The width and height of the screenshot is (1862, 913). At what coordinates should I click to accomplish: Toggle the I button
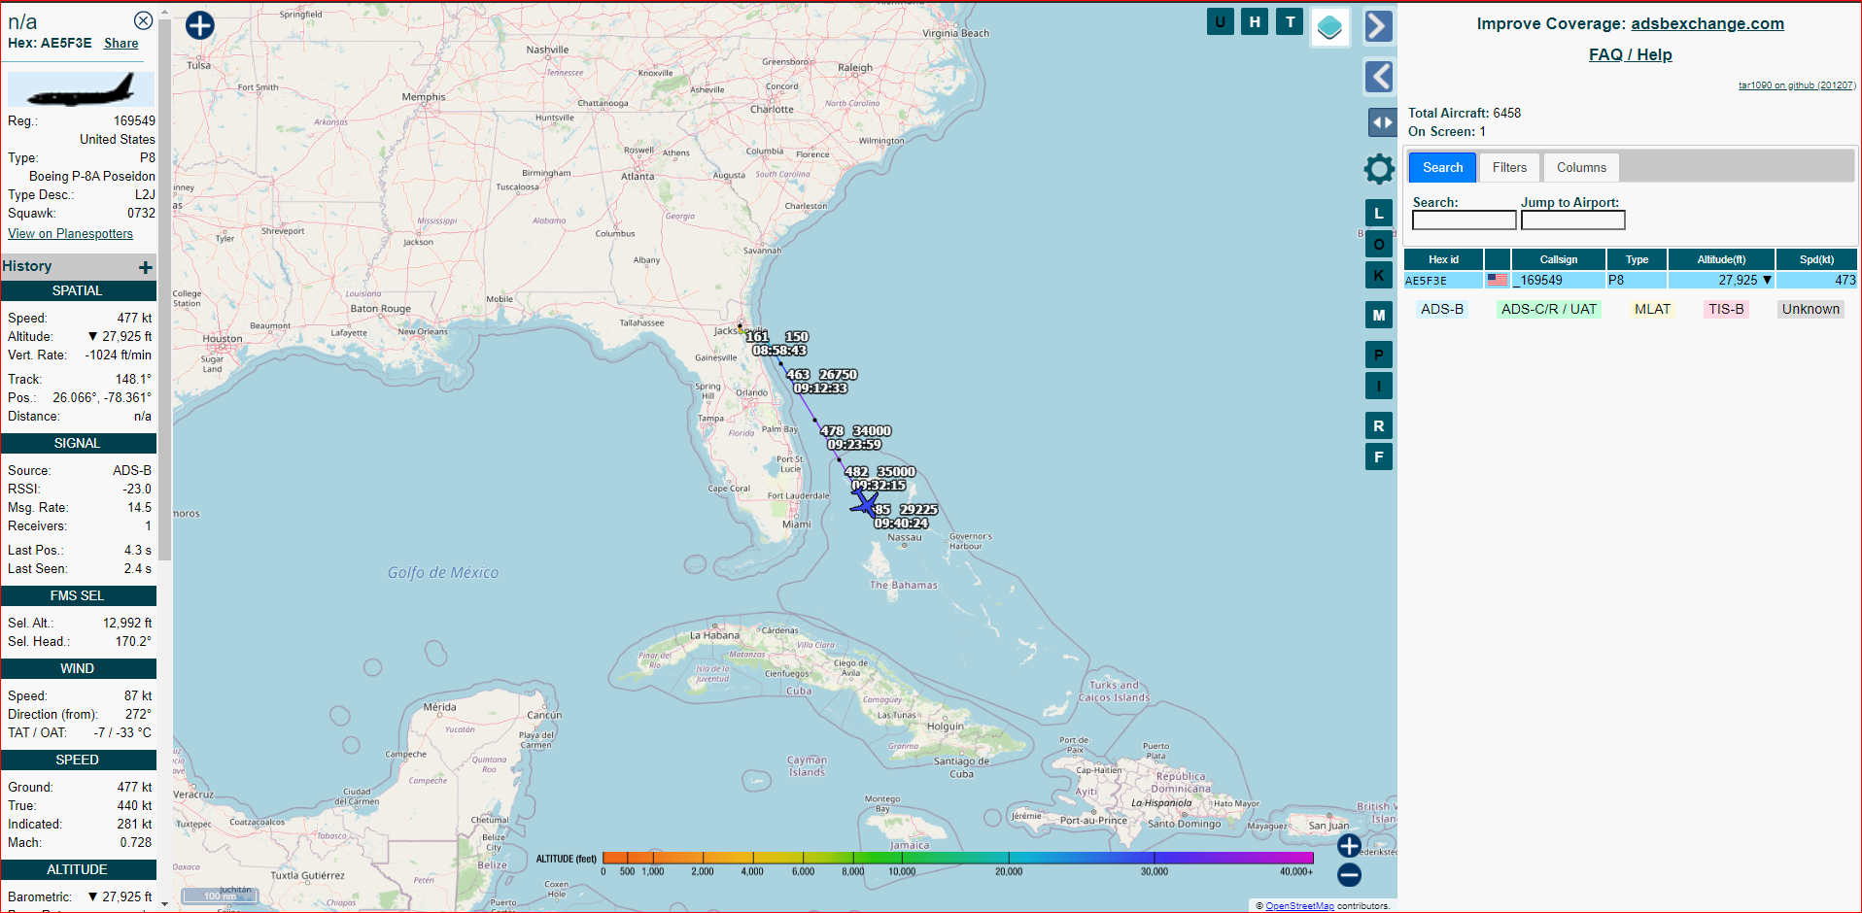click(x=1379, y=386)
